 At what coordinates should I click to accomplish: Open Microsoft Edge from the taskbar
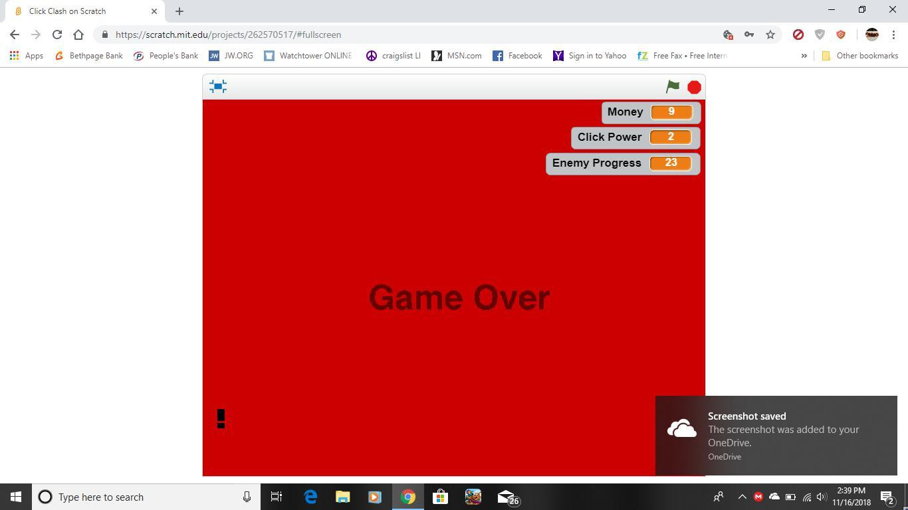tap(310, 497)
